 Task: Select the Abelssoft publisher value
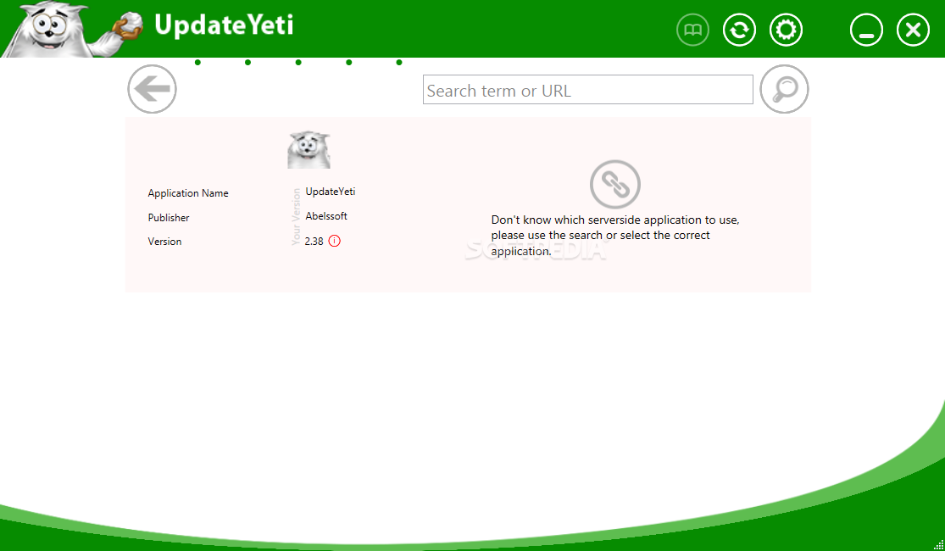click(326, 216)
